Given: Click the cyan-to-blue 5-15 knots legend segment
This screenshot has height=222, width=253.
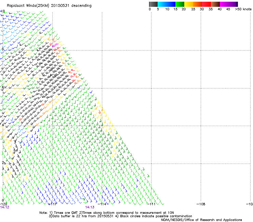Looking at the screenshot, I should pos(167,4).
